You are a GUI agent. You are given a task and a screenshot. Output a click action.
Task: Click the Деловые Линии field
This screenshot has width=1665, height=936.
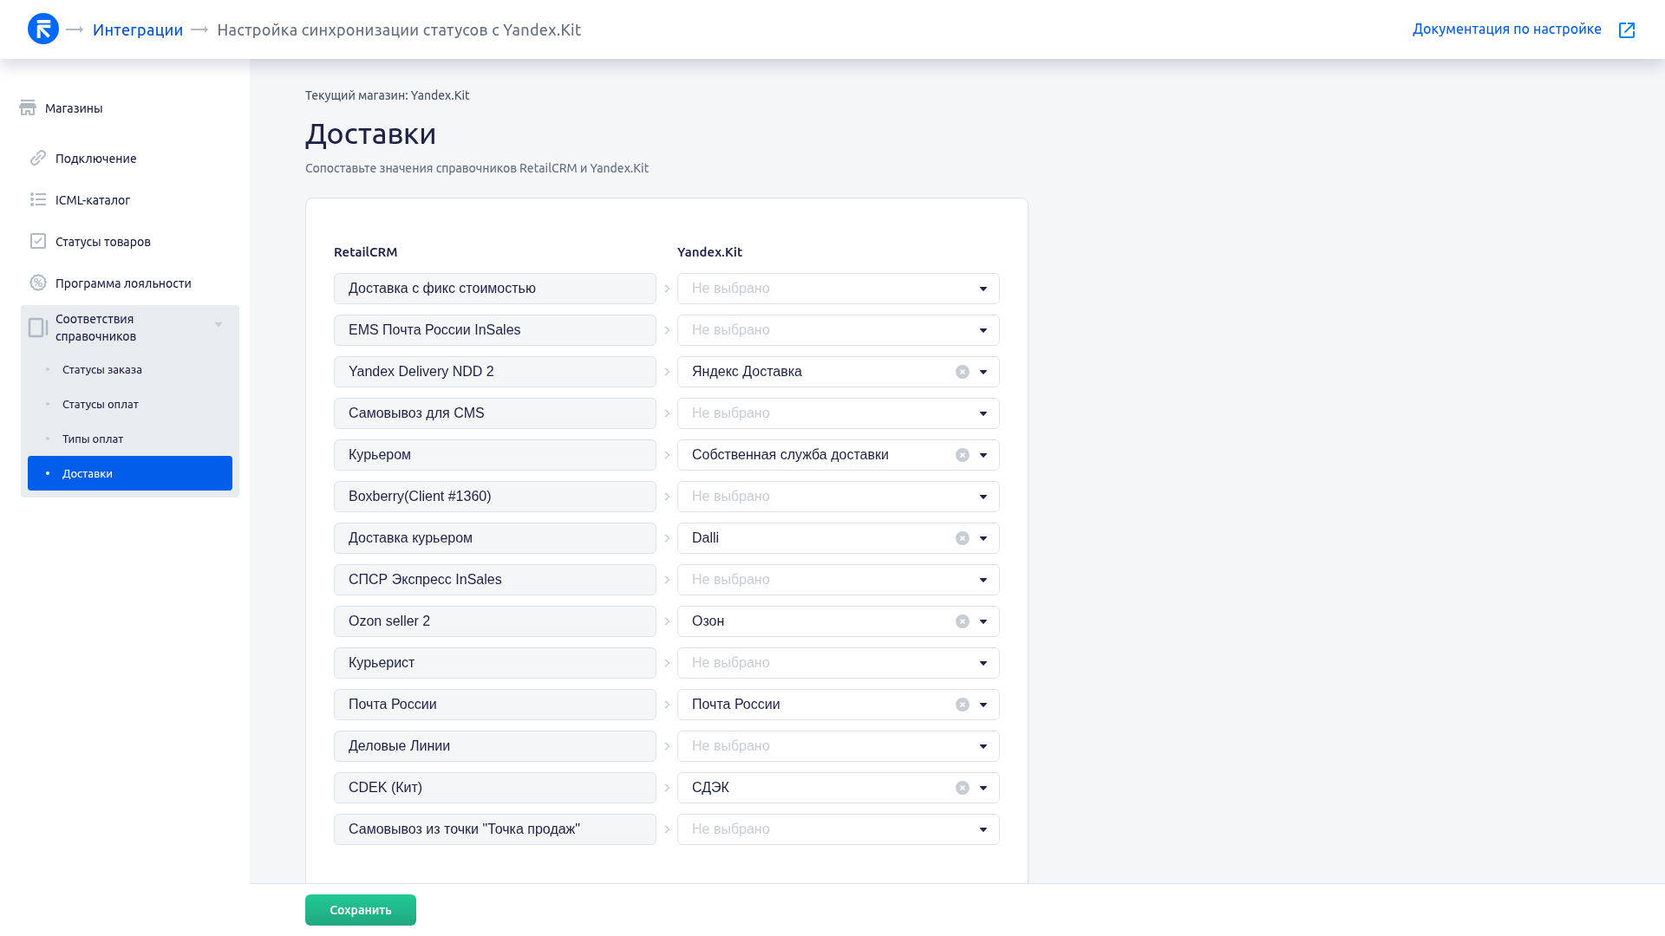495,746
